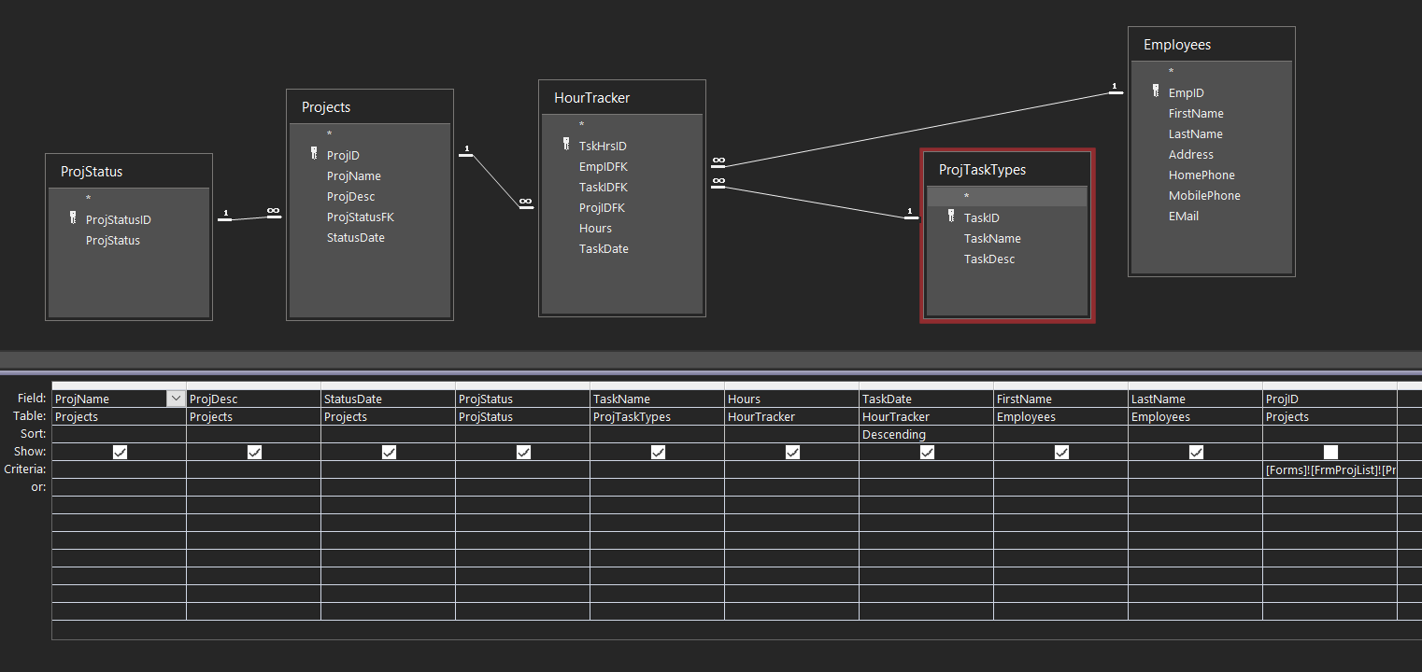Uncheck Show box for TaskDate column
Screen dimensions: 1422x672
pos(927,452)
